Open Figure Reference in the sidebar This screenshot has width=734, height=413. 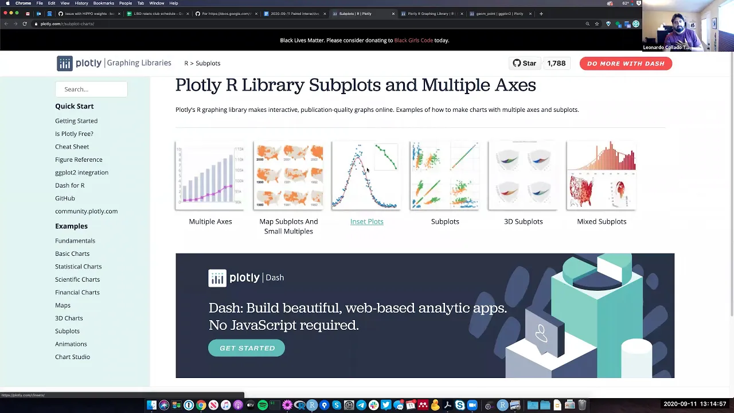click(x=79, y=159)
